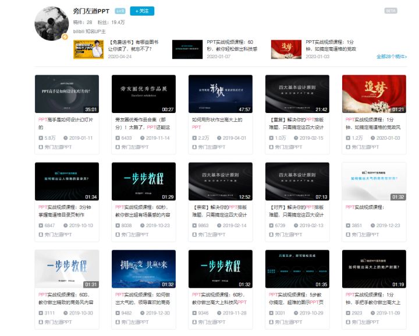Open the 形状 video thumbnail lasting 47:57

point(221,94)
